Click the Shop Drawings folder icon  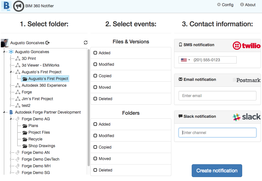tap(25, 146)
